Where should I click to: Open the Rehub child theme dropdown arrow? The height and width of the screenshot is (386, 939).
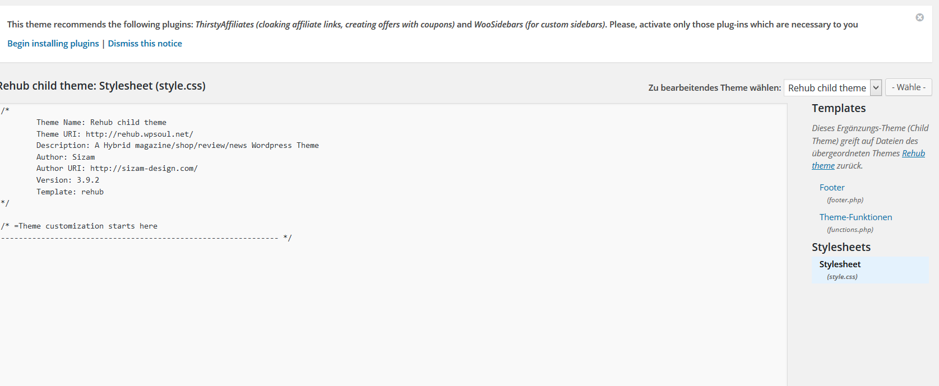[876, 87]
